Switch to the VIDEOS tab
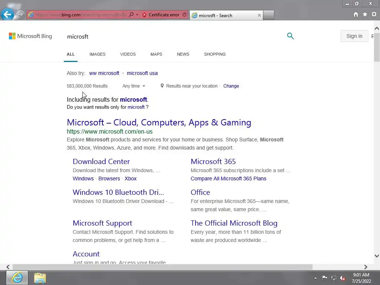 [x=128, y=54]
